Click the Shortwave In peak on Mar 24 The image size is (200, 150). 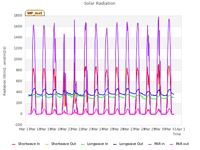(x=96, y=67)
